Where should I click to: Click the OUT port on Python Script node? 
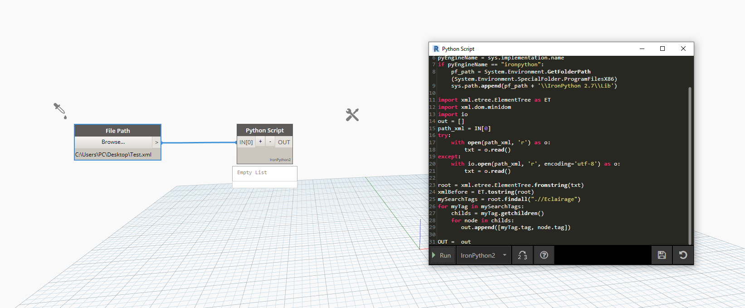[284, 142]
